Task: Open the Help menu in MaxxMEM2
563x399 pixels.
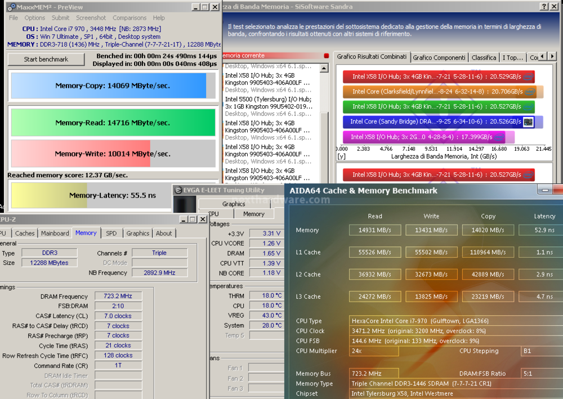Action: 159,17
